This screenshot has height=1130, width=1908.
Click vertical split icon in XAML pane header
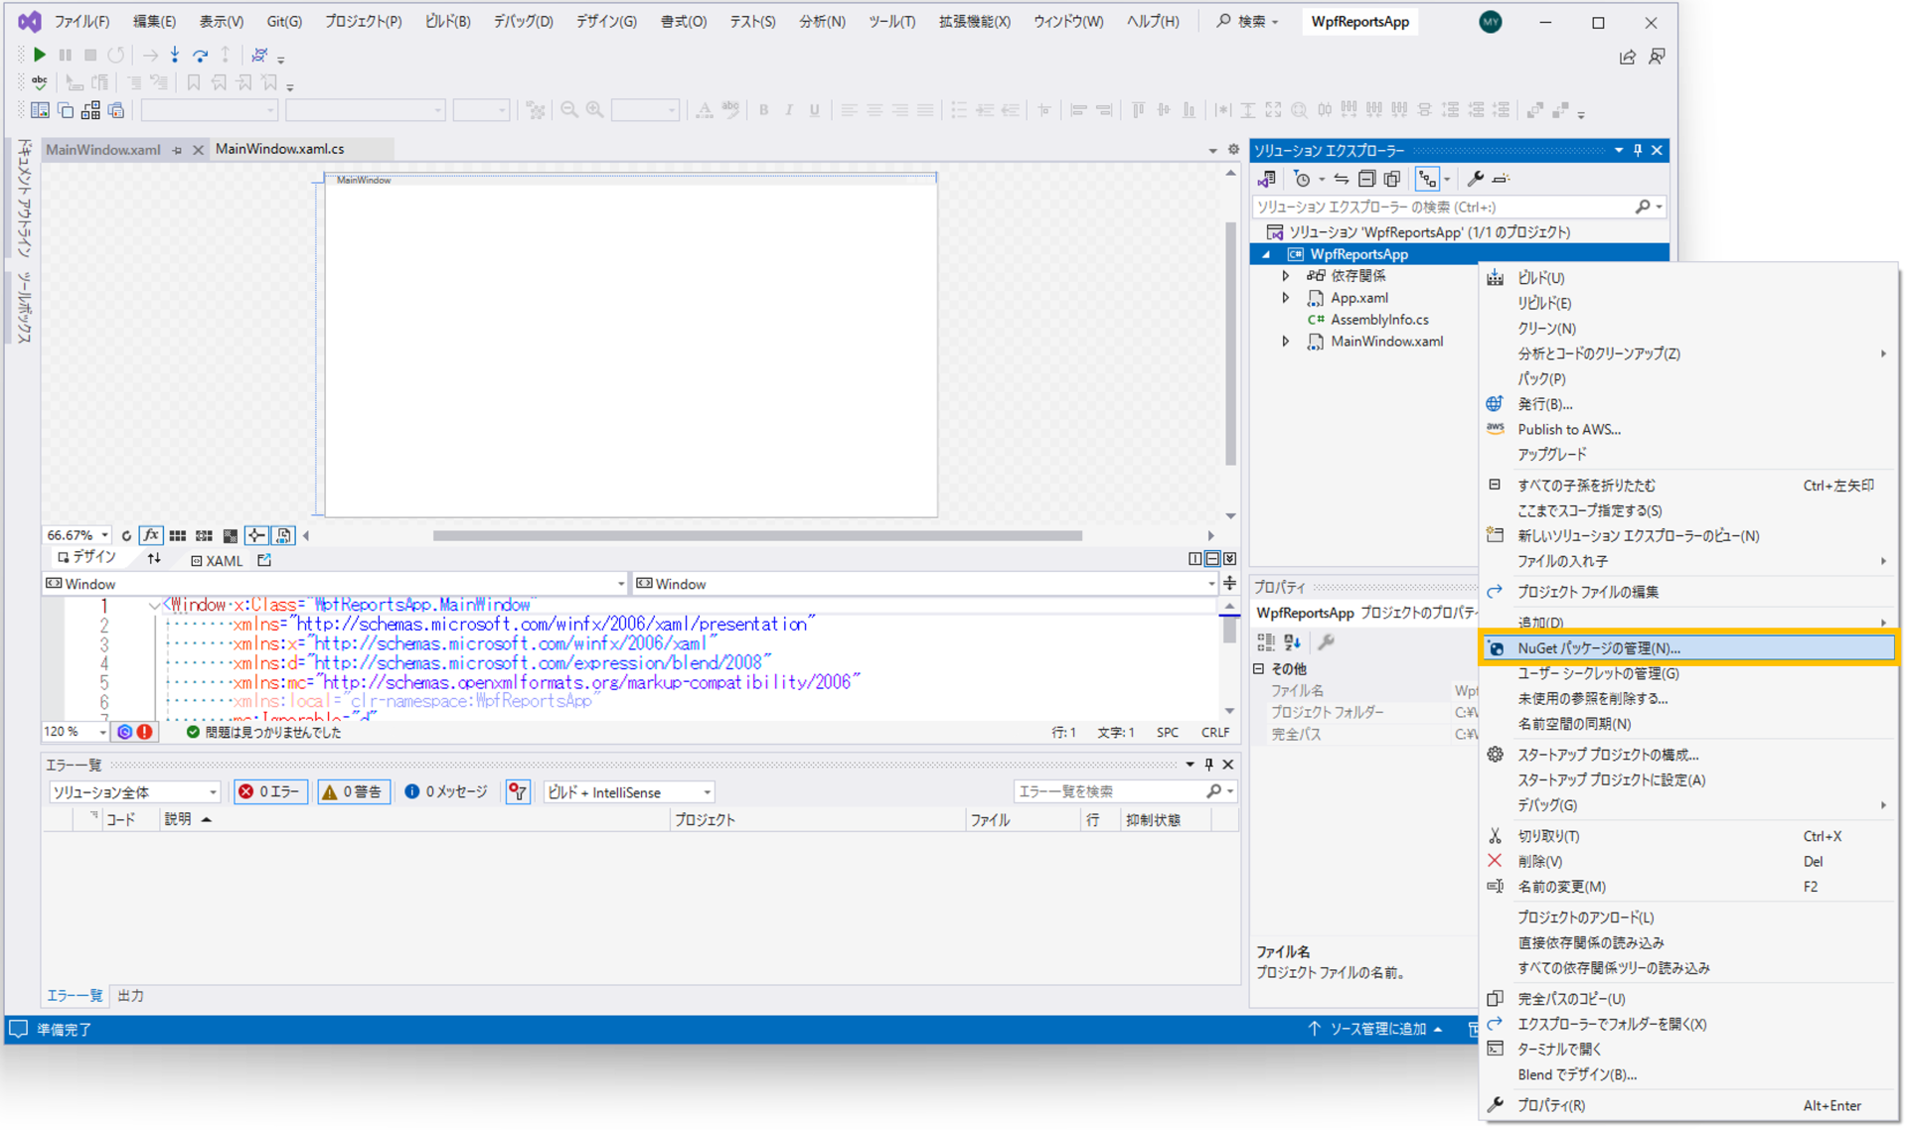click(1195, 559)
